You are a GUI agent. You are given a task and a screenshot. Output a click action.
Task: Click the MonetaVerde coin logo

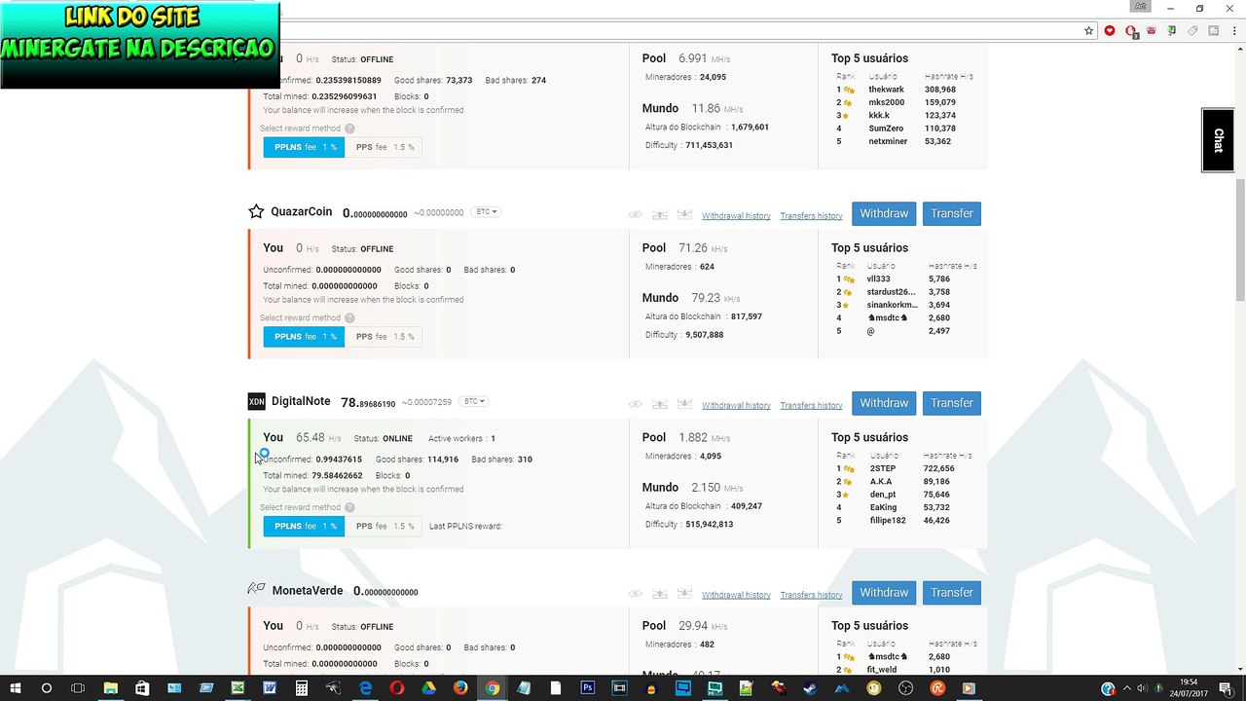256,589
